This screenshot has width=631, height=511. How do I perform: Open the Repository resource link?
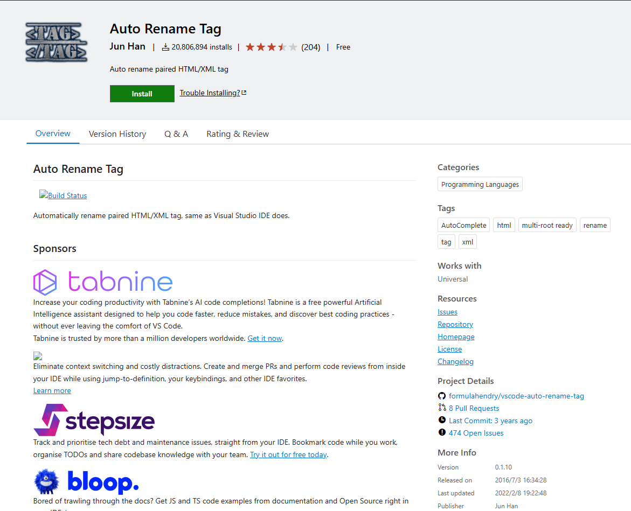pos(455,325)
